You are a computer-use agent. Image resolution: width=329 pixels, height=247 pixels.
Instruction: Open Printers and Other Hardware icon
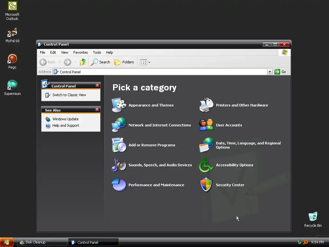(x=206, y=105)
